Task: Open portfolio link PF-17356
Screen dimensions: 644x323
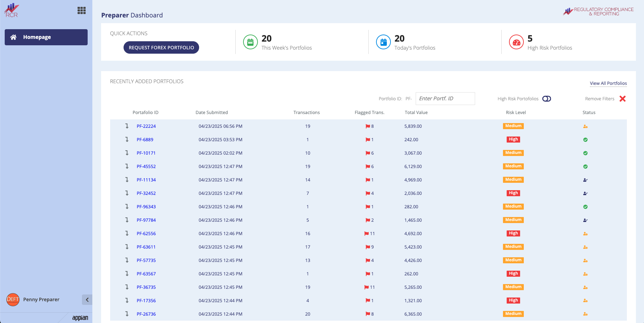Action: [146, 301]
